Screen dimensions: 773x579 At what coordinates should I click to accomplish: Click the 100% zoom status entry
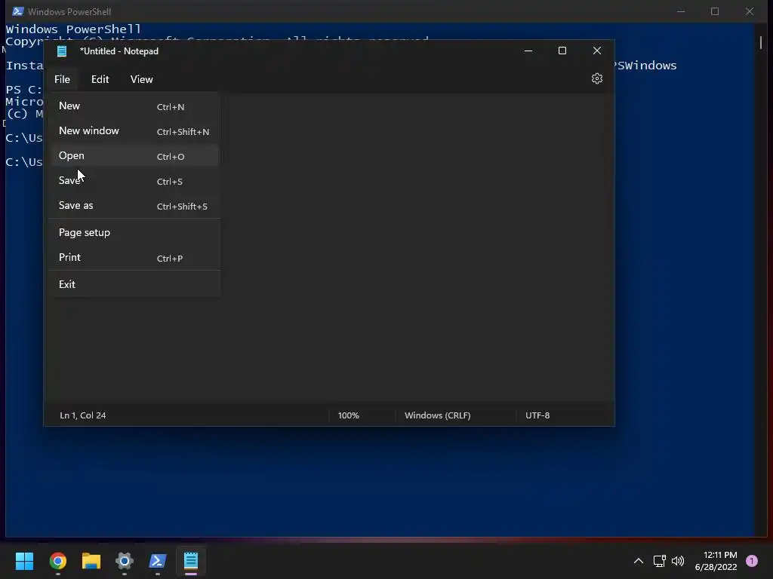point(349,415)
